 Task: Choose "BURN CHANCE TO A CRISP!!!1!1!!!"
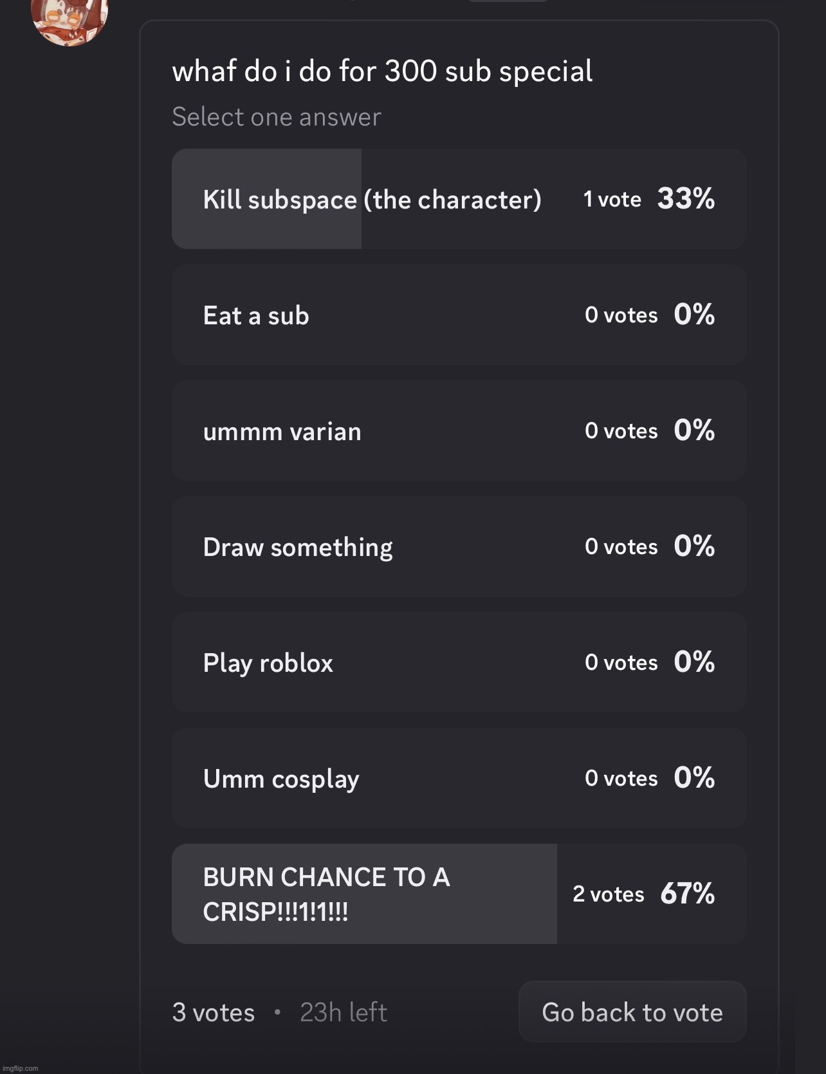(458, 893)
